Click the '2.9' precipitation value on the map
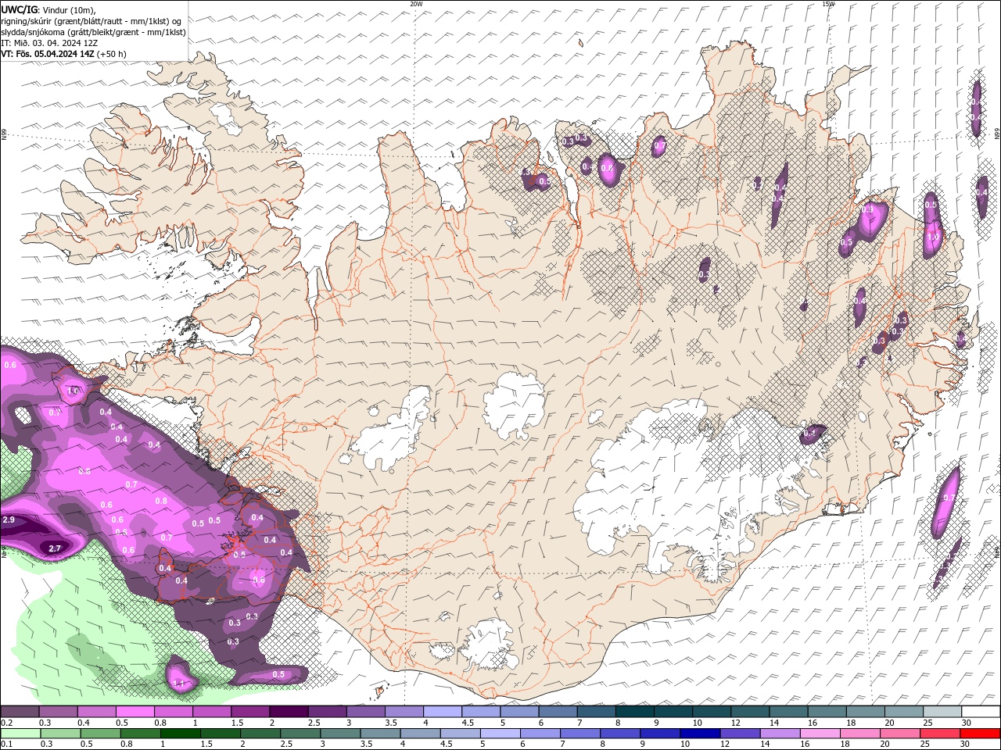 click(x=9, y=520)
